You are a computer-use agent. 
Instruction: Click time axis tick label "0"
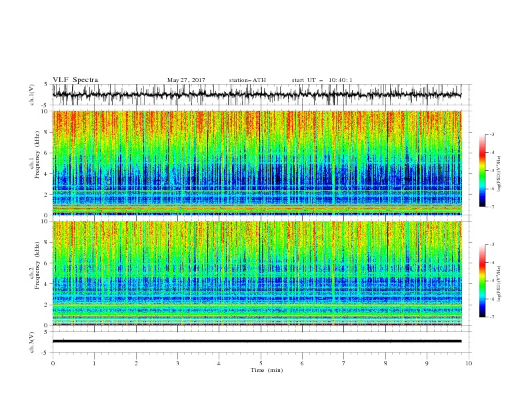(53, 363)
